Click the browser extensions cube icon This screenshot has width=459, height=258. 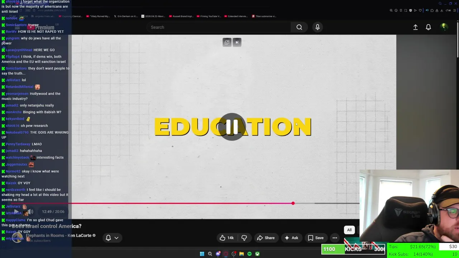point(432,10)
